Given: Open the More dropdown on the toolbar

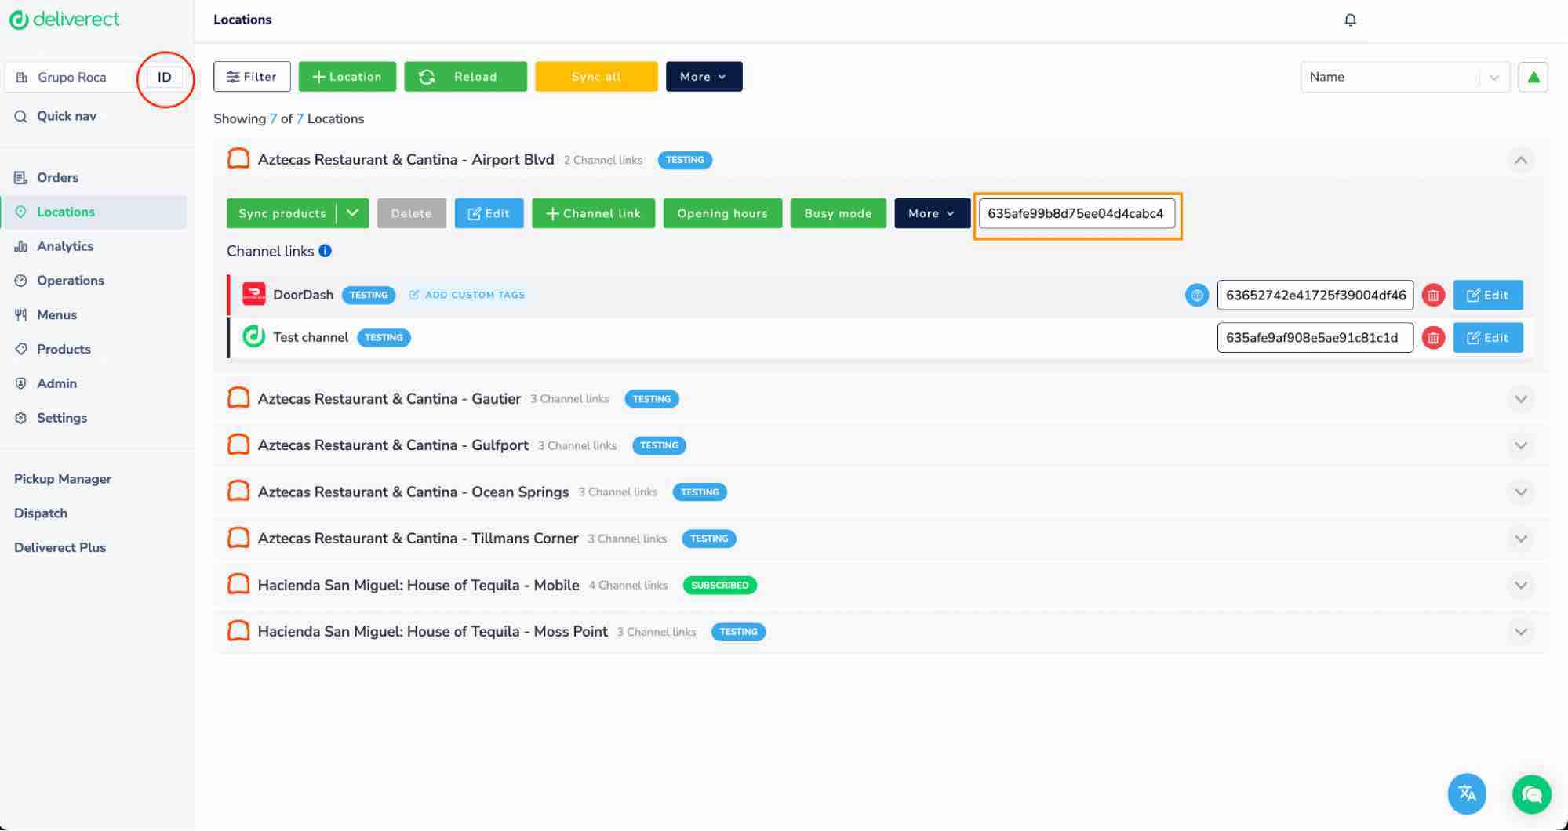Looking at the screenshot, I should (702, 76).
